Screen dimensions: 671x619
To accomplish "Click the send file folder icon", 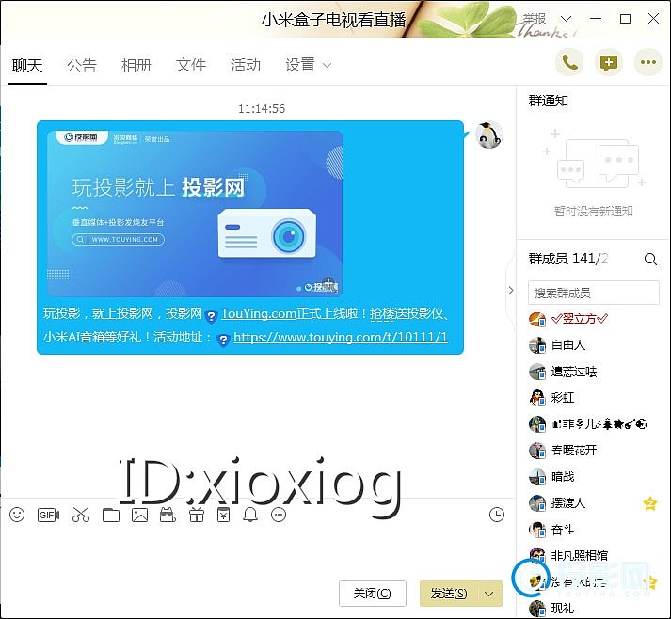I will pyautogui.click(x=111, y=515).
